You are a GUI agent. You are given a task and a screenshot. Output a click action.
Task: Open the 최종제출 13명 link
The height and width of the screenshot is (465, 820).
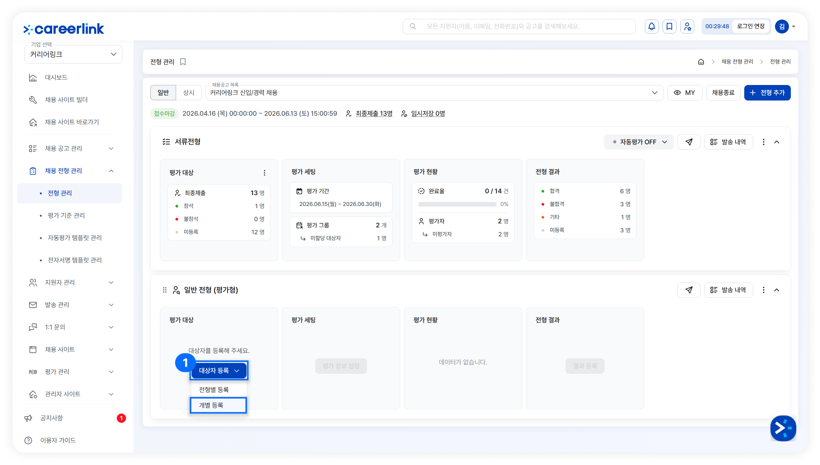tap(374, 114)
